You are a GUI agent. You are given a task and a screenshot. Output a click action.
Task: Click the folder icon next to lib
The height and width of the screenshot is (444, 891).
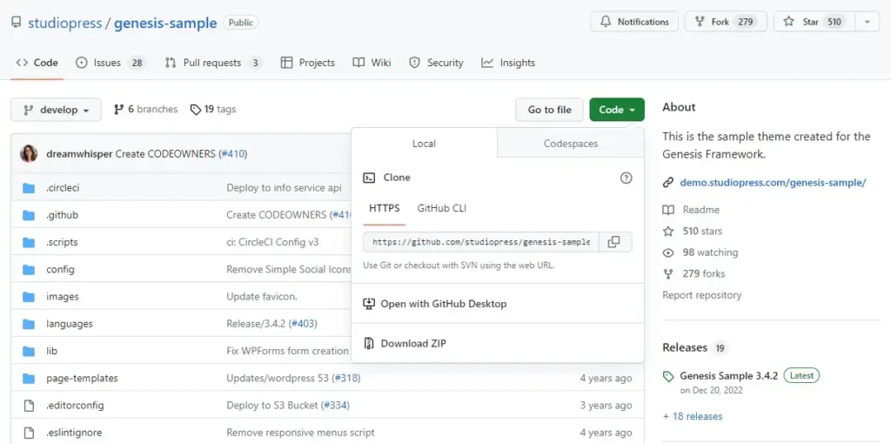pos(29,352)
